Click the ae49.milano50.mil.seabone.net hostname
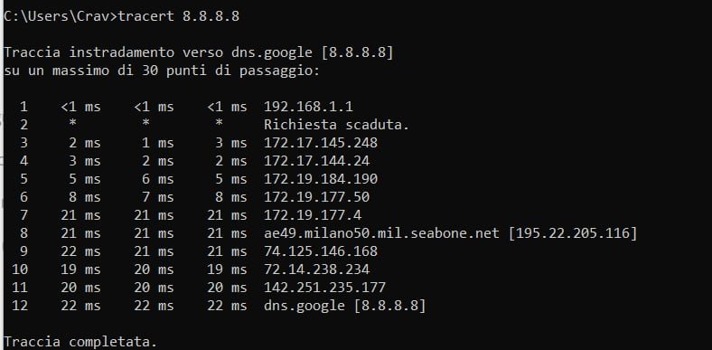The image size is (712, 350). click(381, 233)
